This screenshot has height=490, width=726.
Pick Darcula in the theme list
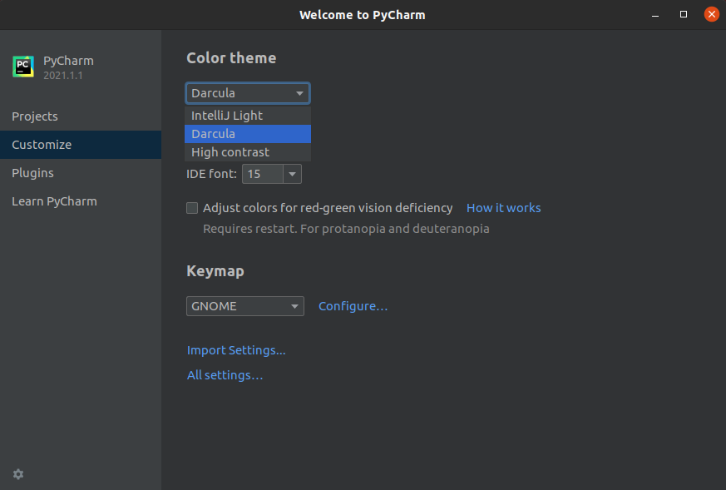click(x=248, y=134)
